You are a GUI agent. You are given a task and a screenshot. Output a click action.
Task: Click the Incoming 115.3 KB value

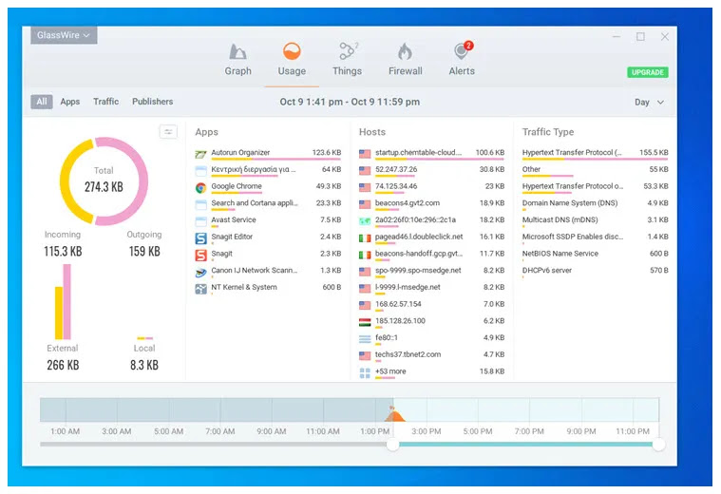click(x=63, y=252)
